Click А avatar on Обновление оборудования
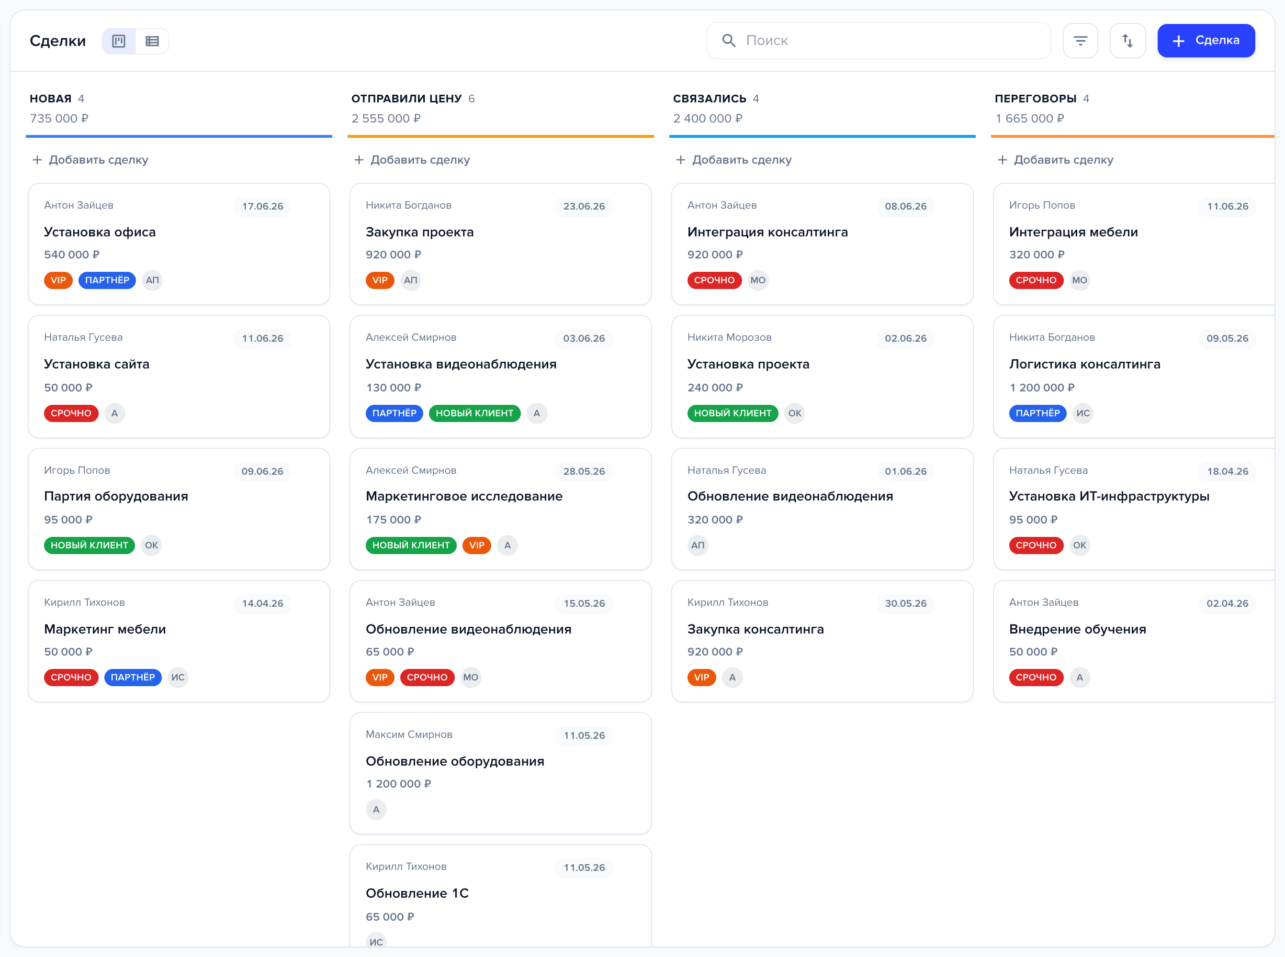This screenshot has height=957, width=1285. 376,810
